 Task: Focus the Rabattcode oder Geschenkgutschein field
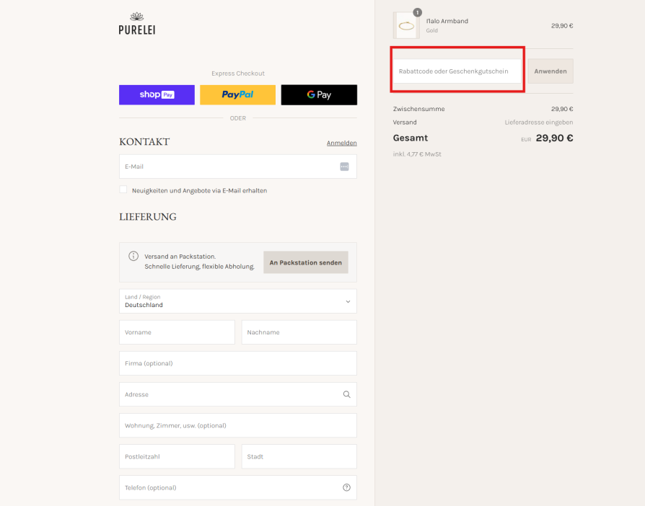(457, 71)
